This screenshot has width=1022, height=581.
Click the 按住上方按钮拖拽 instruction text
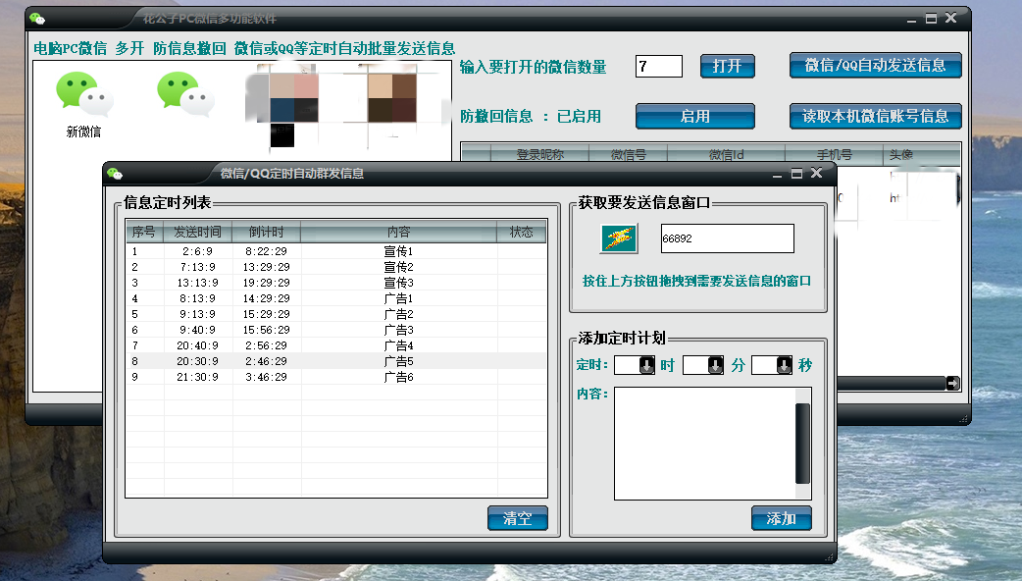tap(696, 281)
